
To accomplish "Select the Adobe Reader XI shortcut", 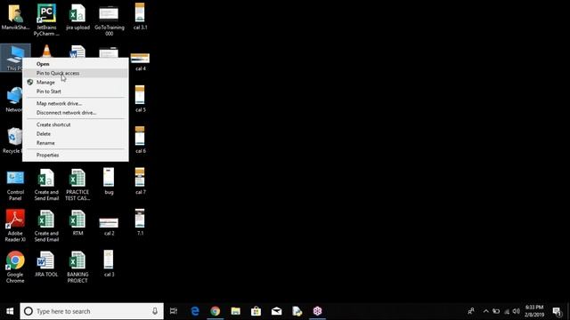I will [x=15, y=226].
